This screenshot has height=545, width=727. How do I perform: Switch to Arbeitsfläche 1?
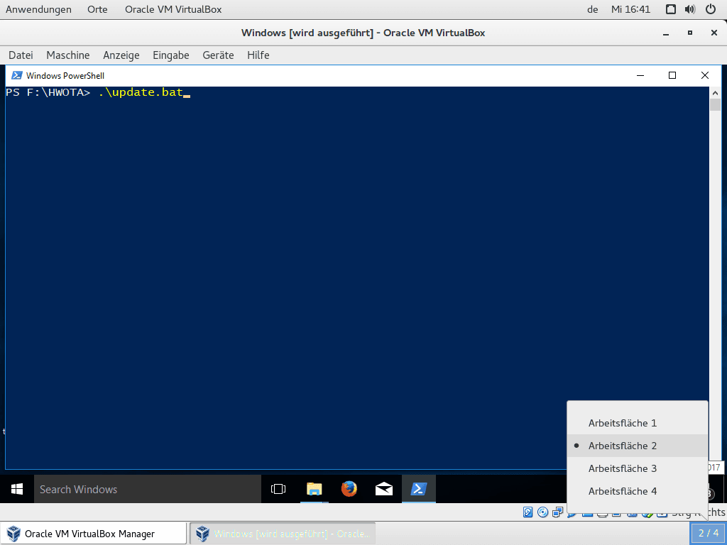coord(638,423)
